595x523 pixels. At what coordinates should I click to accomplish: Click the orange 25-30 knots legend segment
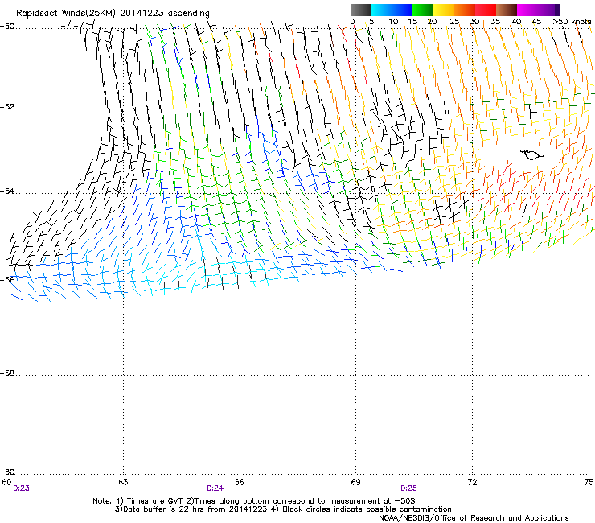[465, 10]
